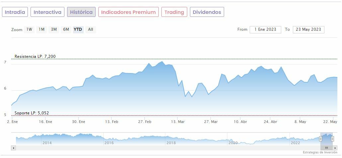Choose the 6M zoom option

point(66,29)
